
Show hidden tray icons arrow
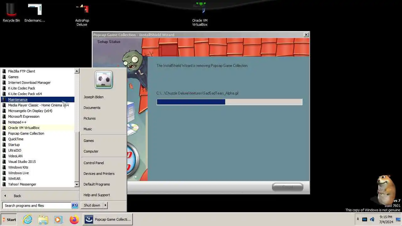click(x=358, y=219)
